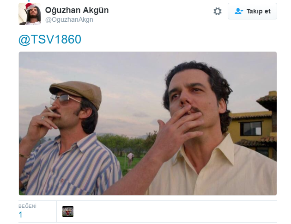Viewport: 291px width, 224px height.
Task: Open the list behind like count 1
Action: point(20,215)
